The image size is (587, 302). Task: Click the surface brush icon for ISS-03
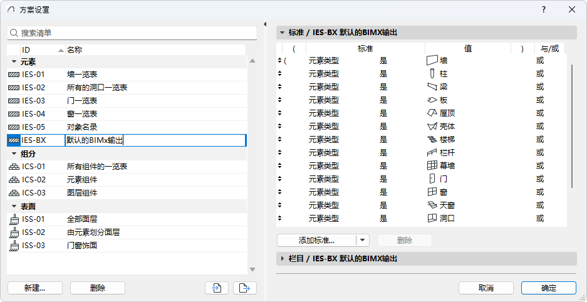point(14,246)
